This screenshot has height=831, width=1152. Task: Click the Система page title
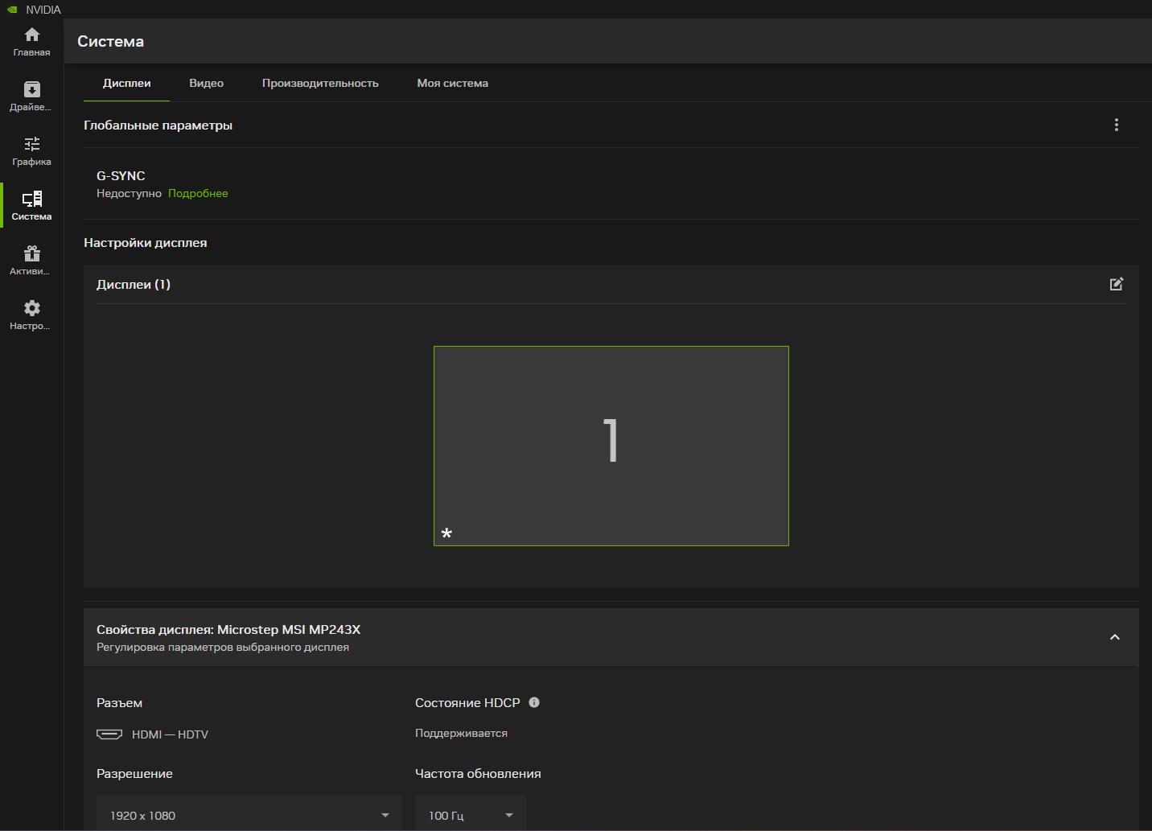110,41
